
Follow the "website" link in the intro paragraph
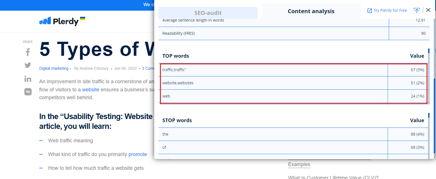[x=90, y=90]
